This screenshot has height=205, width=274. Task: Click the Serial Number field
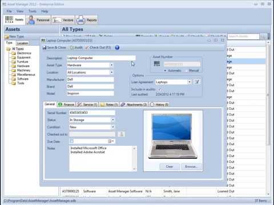point(92,113)
